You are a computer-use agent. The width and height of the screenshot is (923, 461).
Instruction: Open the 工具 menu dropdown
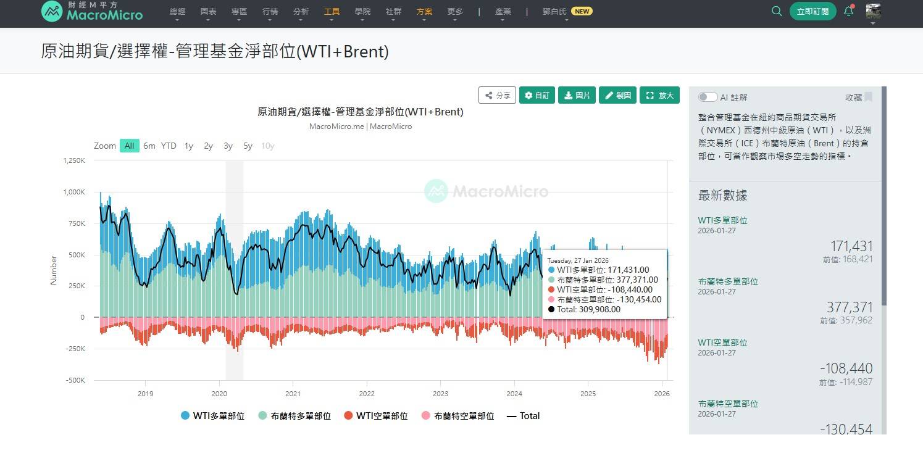(x=332, y=12)
